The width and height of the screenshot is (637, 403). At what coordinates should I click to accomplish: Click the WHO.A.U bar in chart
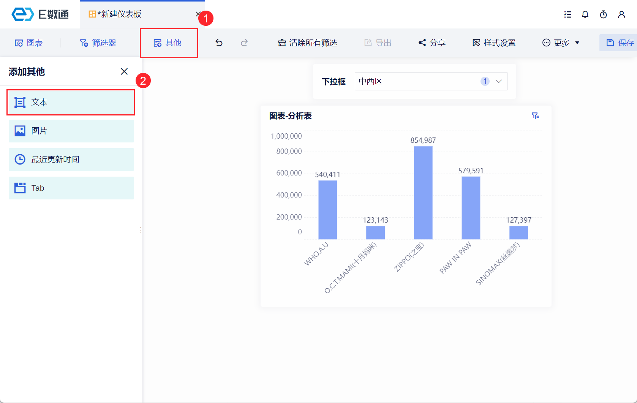tap(328, 210)
